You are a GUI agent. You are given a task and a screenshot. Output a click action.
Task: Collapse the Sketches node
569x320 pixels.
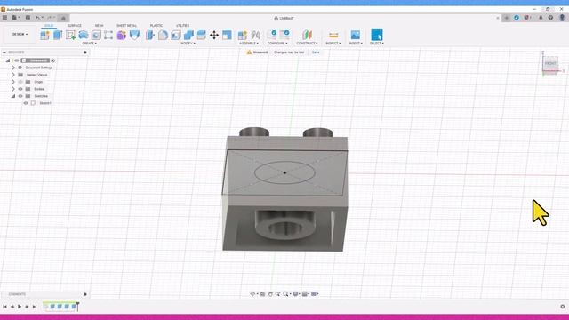13,96
